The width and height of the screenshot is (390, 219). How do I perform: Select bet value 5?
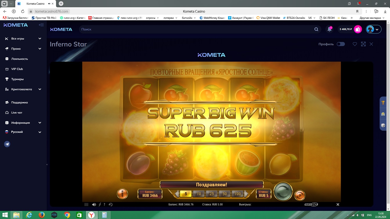click(x=186, y=194)
